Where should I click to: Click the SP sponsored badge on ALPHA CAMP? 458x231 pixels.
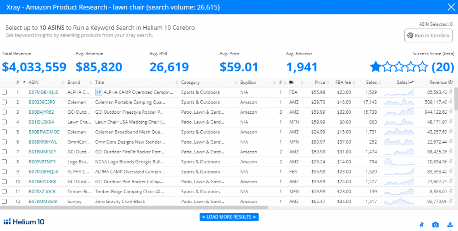click(99, 92)
